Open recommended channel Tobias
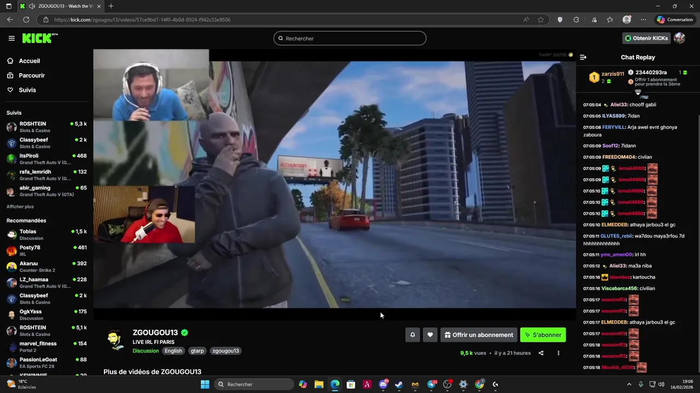700x393 pixels. [x=46, y=235]
